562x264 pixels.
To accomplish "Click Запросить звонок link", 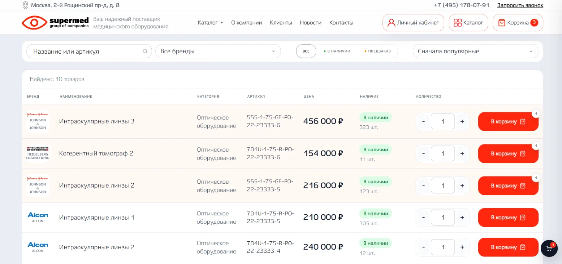I will (520, 5).
